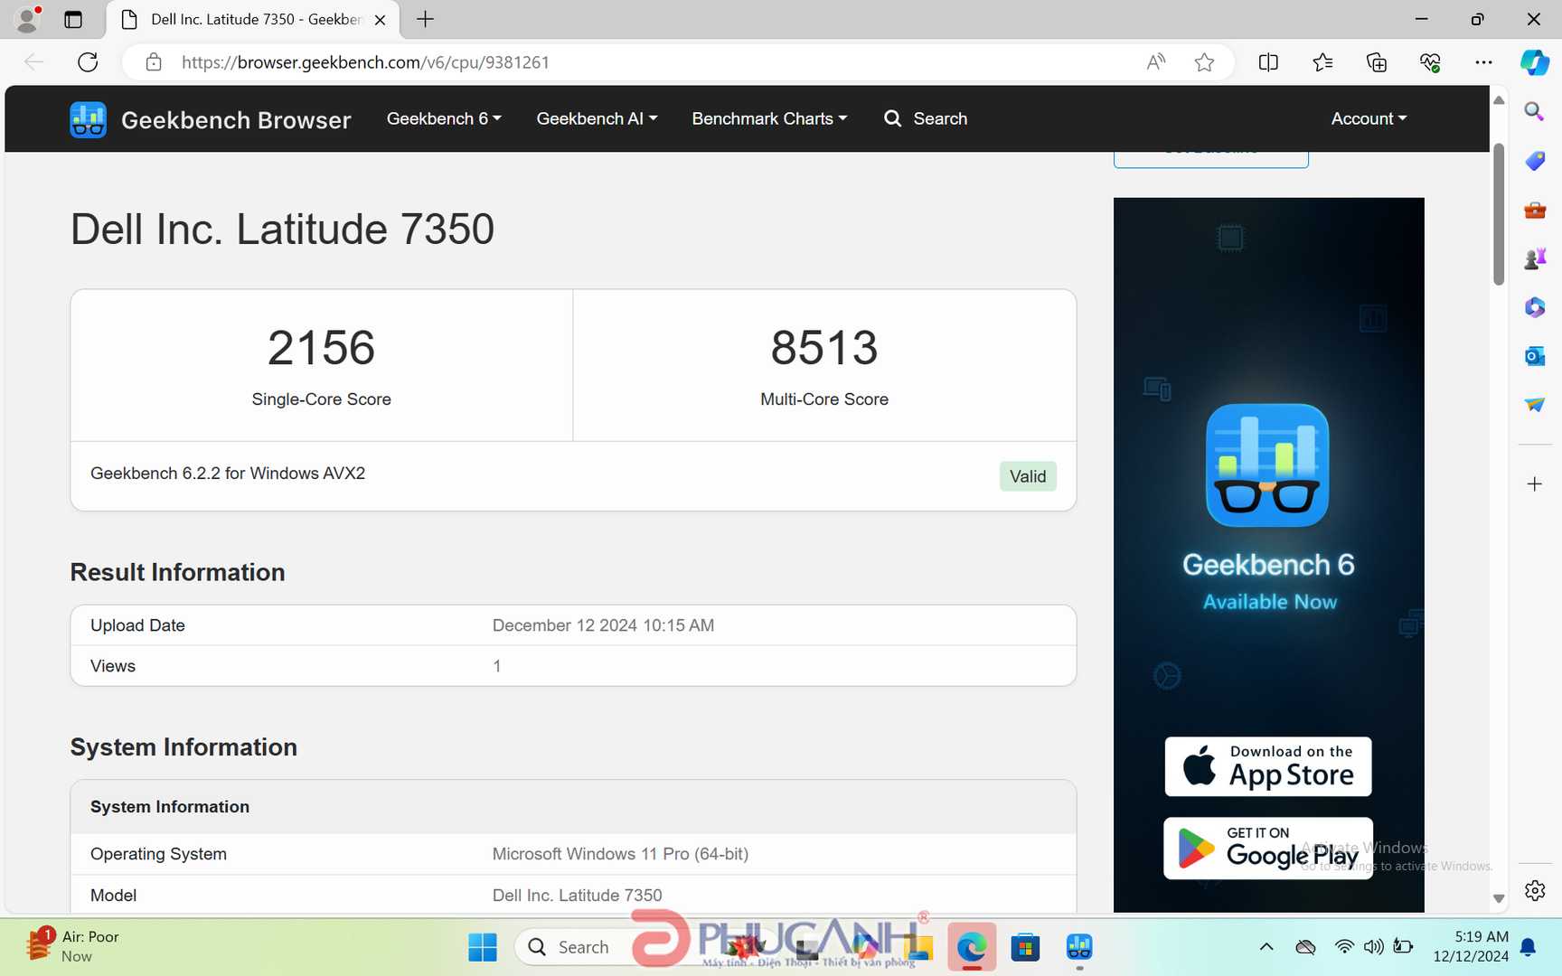Click the Geekbench 6 ad app icon
This screenshot has height=976, width=1562.
click(1267, 465)
